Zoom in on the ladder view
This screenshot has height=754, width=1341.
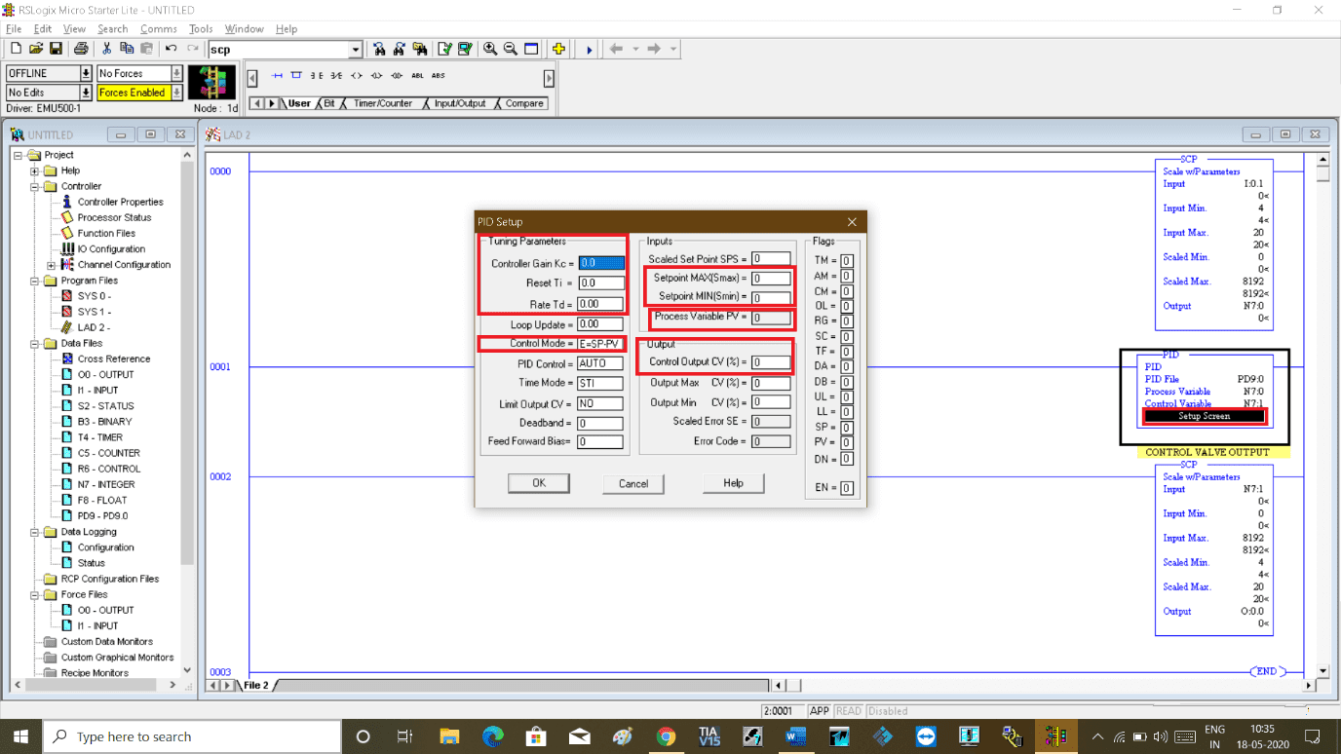(x=490, y=49)
